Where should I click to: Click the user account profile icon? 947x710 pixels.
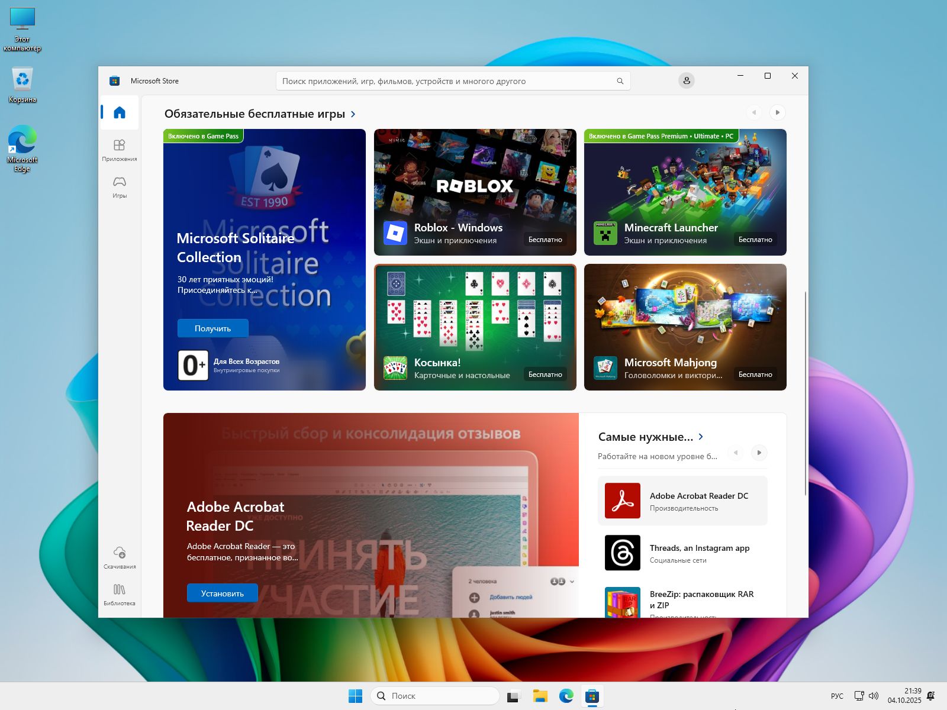[x=686, y=80]
